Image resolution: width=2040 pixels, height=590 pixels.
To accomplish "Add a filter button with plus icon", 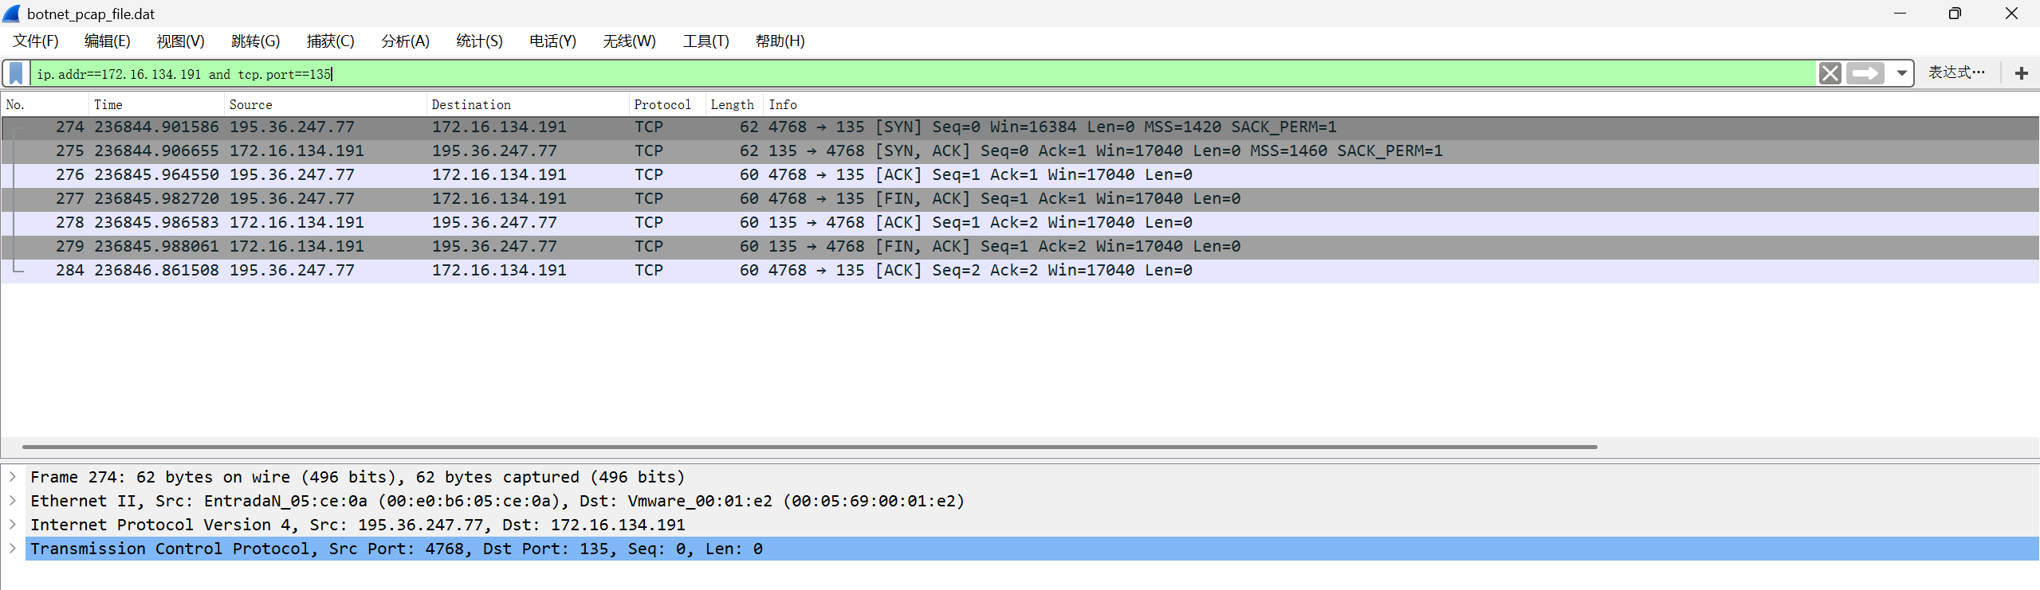I will 2021,73.
